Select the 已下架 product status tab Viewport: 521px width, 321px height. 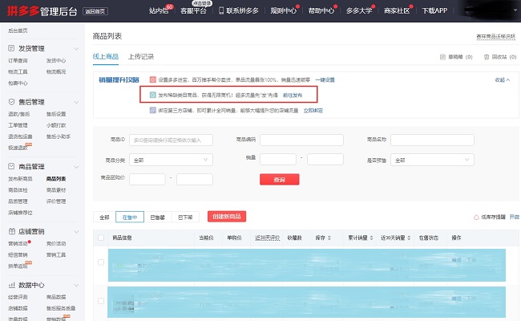[185, 217]
